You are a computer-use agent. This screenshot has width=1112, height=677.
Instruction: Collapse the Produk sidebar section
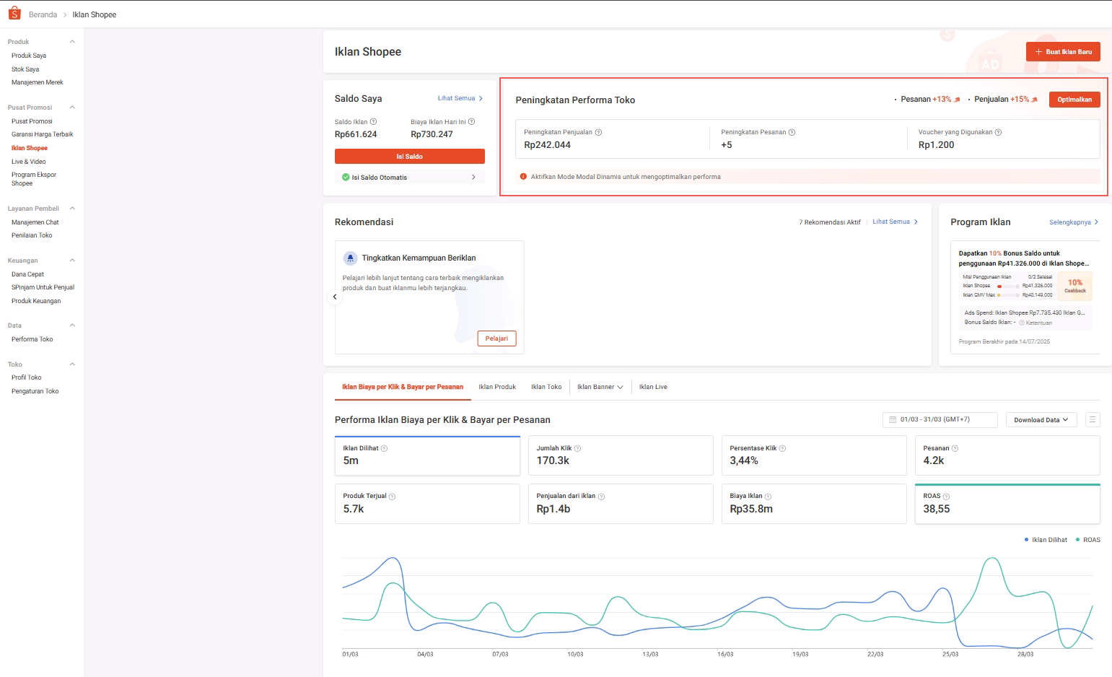click(72, 42)
